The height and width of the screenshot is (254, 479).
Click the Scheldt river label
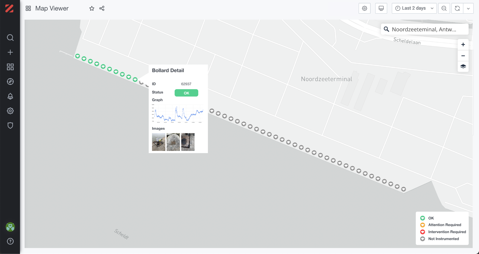[x=122, y=234]
